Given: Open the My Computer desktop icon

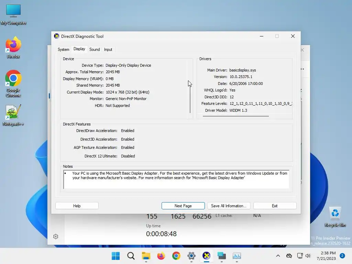Looking at the screenshot, I should pos(13,14).
